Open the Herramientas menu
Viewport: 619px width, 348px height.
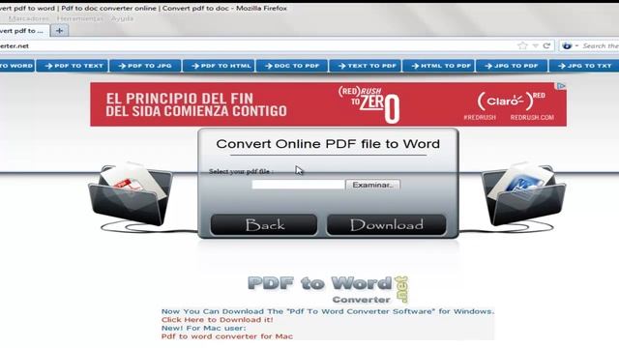tap(79, 18)
